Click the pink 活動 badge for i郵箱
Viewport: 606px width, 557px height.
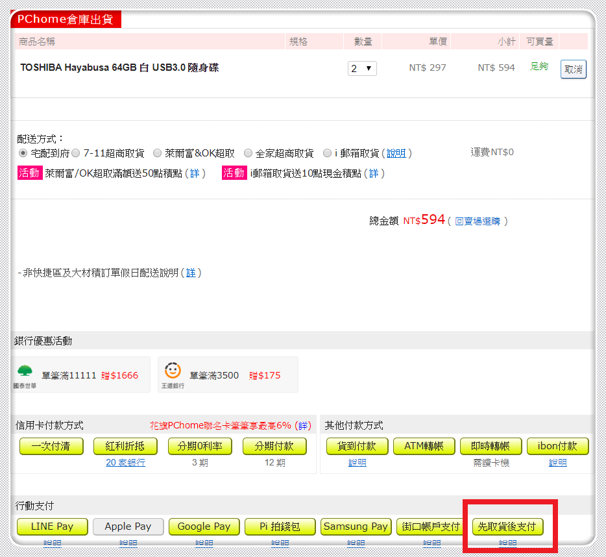tap(234, 173)
